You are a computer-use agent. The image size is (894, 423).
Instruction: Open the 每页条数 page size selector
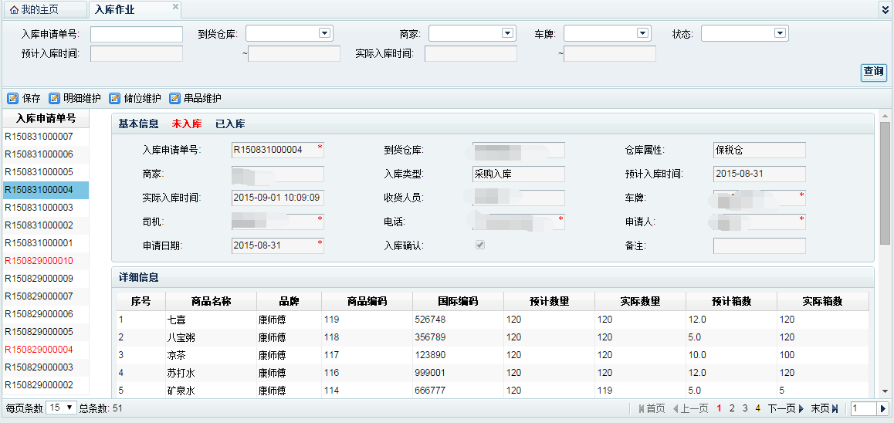pos(61,408)
